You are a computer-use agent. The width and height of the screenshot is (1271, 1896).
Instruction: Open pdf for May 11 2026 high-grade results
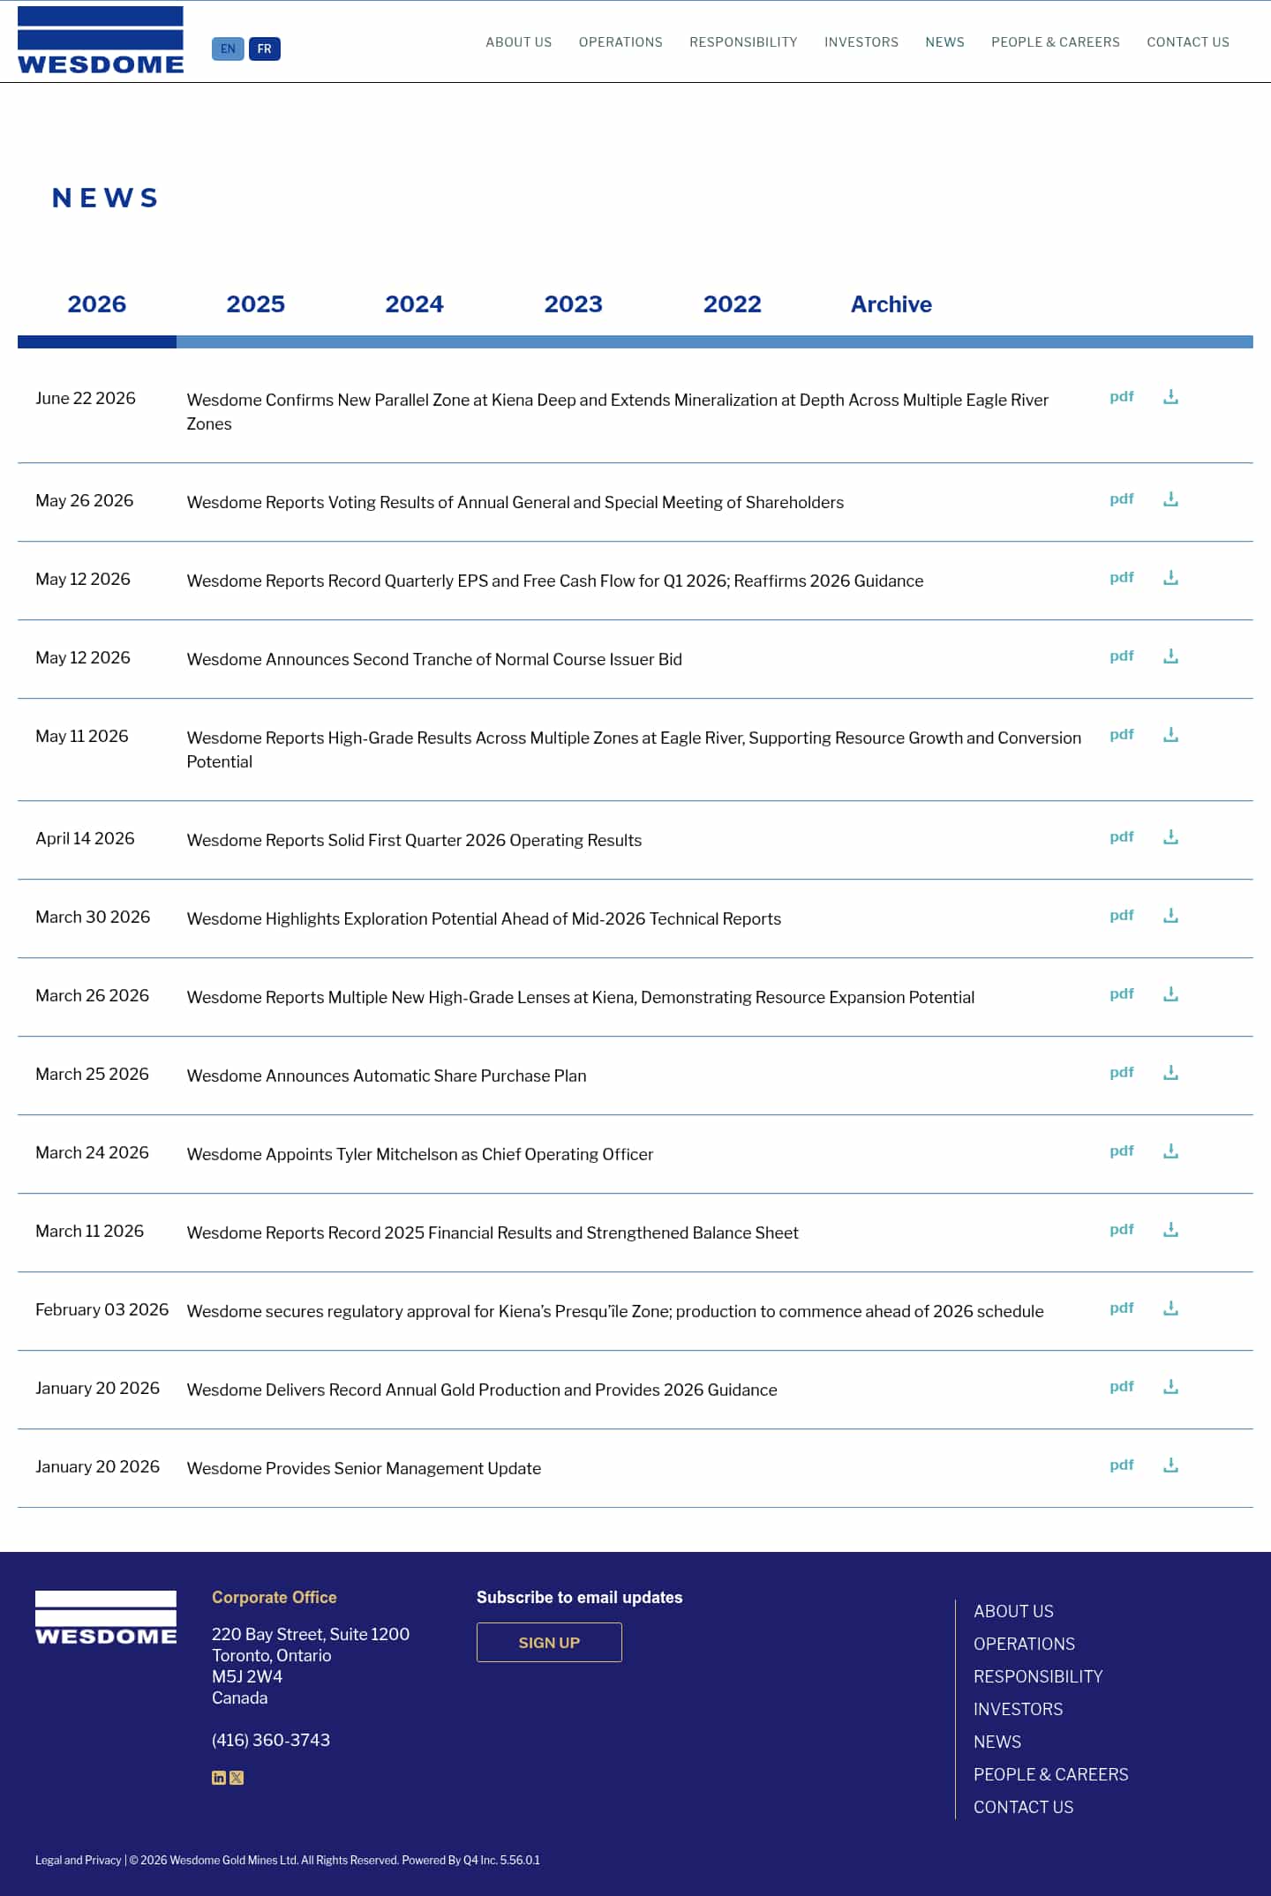(x=1122, y=735)
